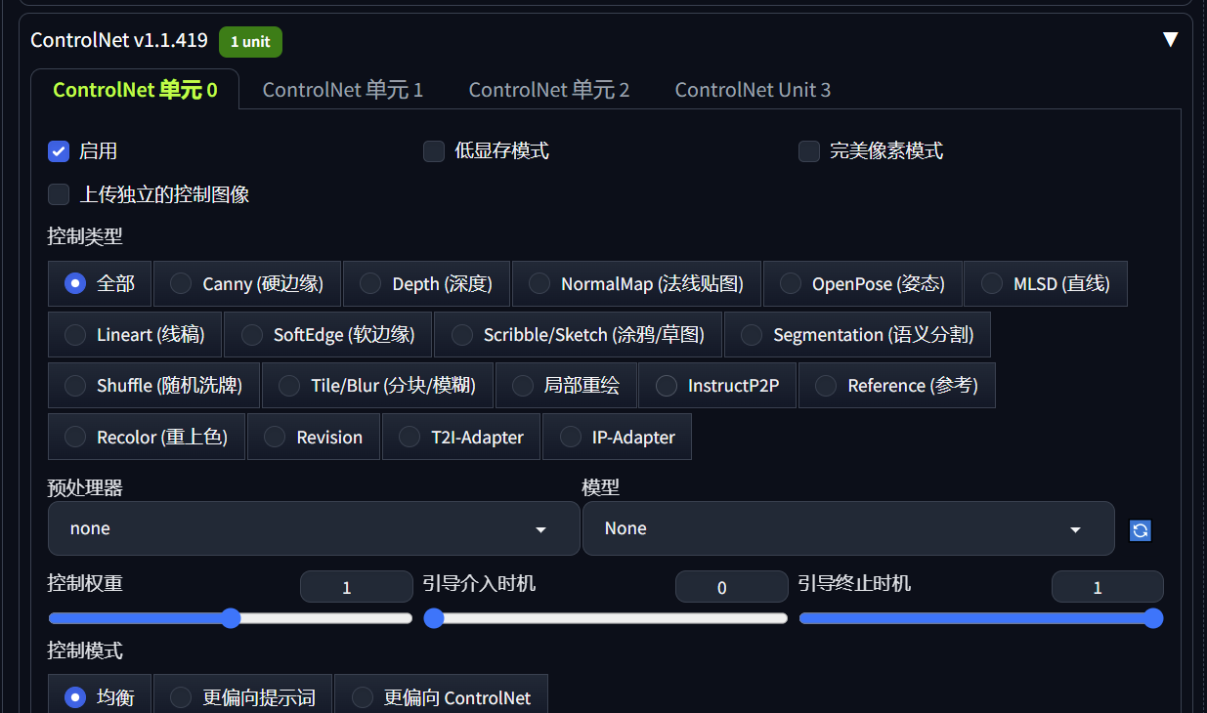Switch to the ControlNet 单元 2 tab
The image size is (1207, 713).
coord(549,89)
